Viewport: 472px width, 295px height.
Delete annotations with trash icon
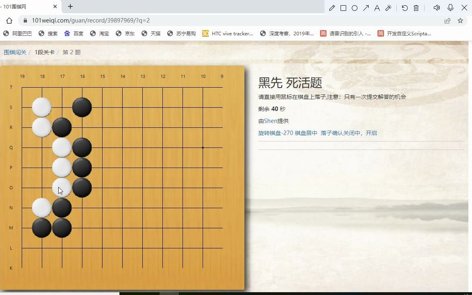pyautogui.click(x=416, y=8)
